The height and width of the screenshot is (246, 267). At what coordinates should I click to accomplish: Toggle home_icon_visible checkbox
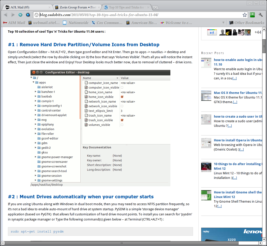pos(122,97)
